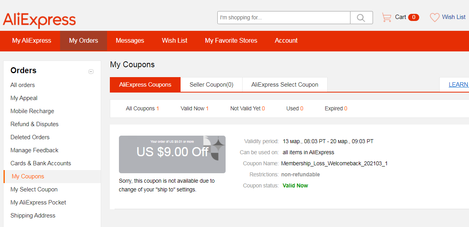
Task: Switch to Seller Coupon(0) tab
Action: click(211, 85)
